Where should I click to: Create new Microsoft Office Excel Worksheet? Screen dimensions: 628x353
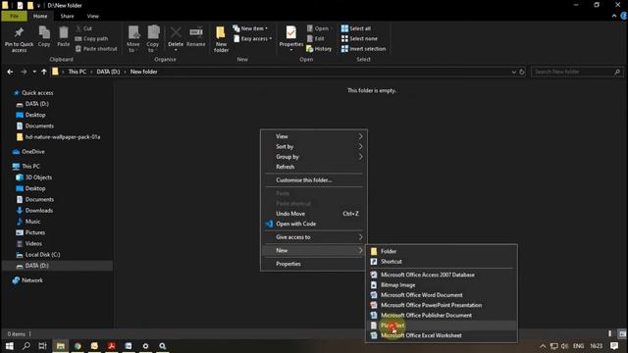(x=442, y=335)
